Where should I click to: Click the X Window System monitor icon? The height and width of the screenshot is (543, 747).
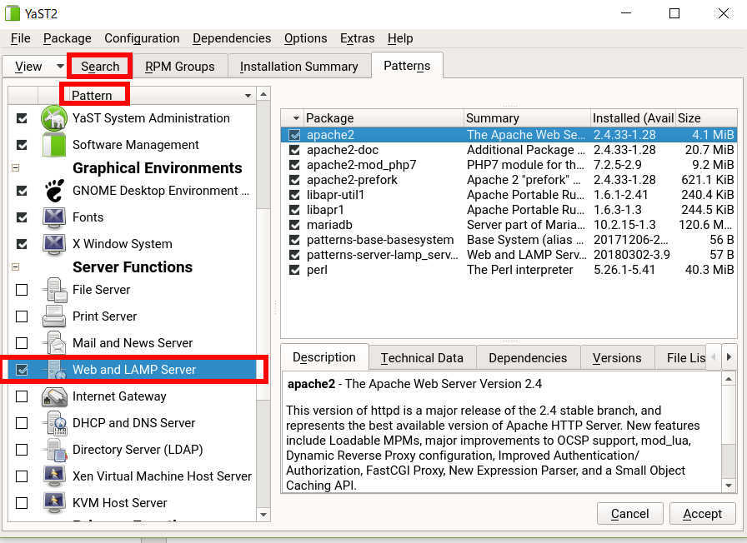[54, 244]
